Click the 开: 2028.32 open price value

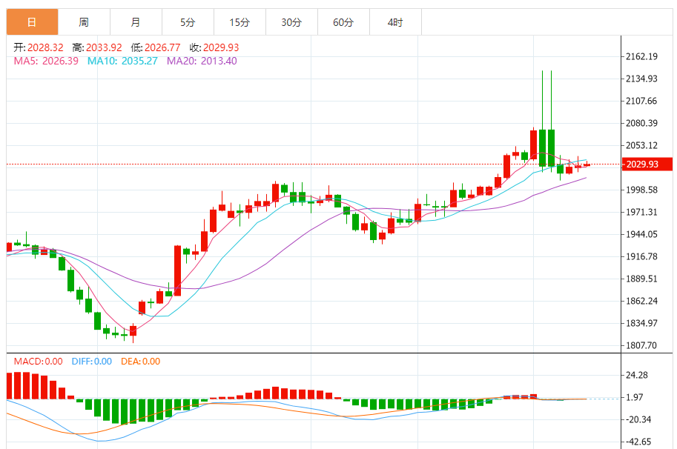(39, 47)
